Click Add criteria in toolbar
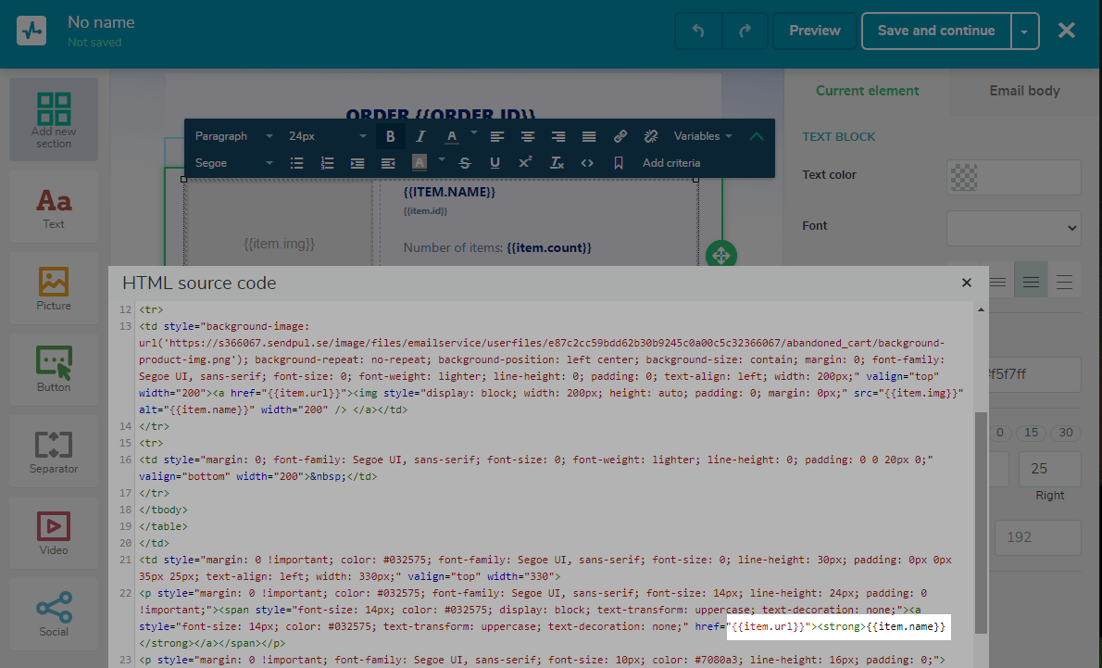This screenshot has height=668, width=1102. (x=671, y=163)
